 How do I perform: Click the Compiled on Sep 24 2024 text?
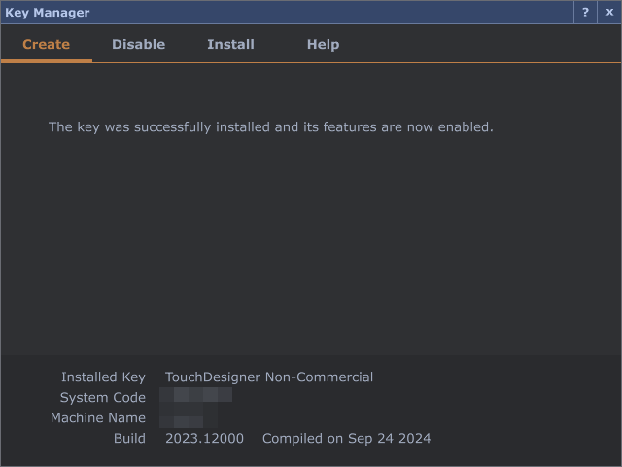[346, 439]
